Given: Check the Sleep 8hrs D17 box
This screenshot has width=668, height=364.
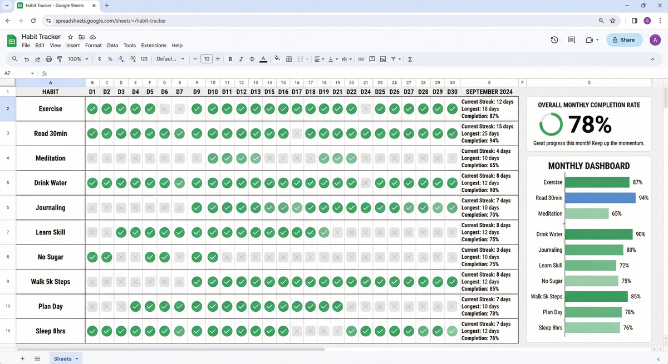Looking at the screenshot, I should [x=297, y=331].
